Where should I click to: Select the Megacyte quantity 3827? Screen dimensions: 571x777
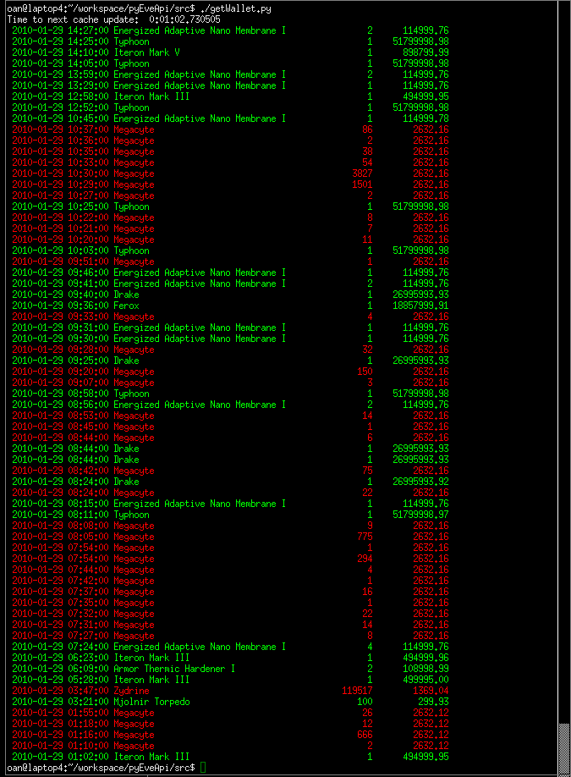(362, 174)
